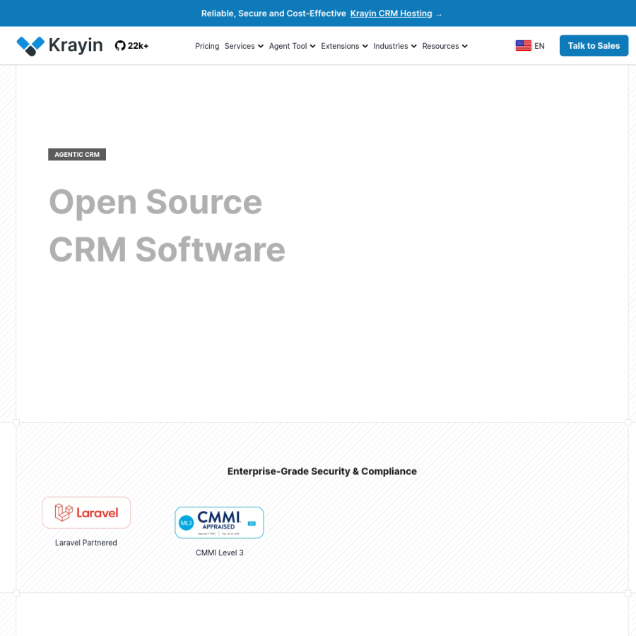Click the Talk to Sales button
This screenshot has width=636, height=636.
click(x=594, y=45)
